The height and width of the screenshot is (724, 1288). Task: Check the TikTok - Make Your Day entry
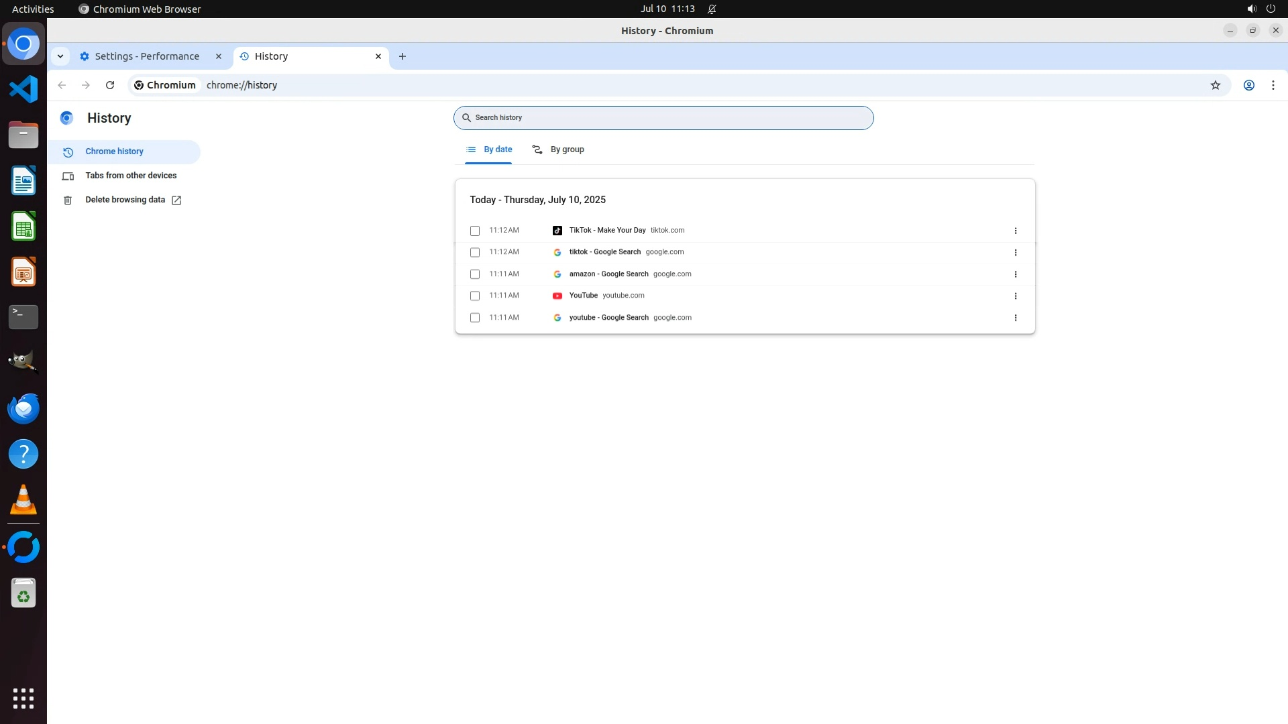(x=475, y=231)
